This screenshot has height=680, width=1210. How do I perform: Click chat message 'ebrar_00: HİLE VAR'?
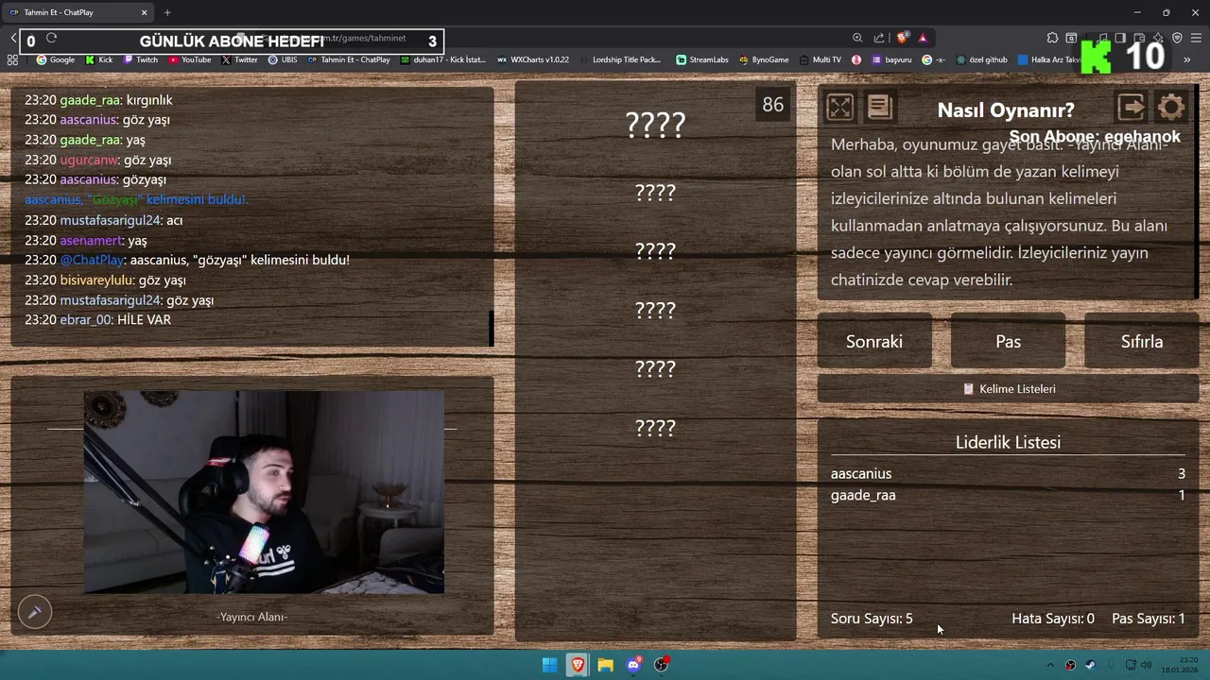[97, 320]
